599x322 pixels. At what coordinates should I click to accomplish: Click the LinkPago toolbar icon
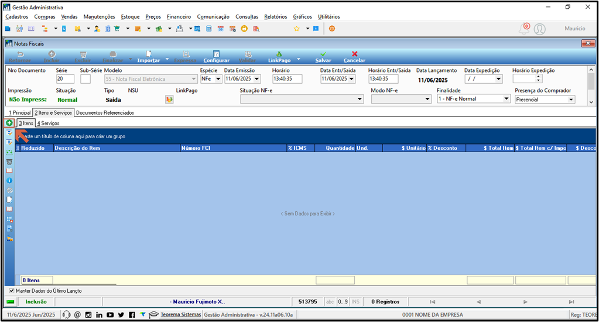coord(279,54)
